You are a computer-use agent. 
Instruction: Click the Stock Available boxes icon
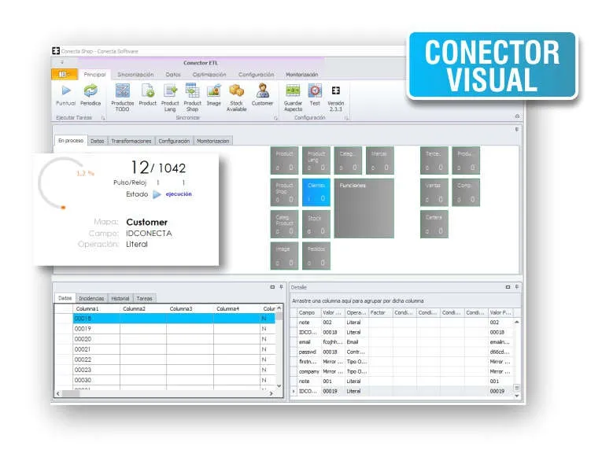[x=237, y=90]
